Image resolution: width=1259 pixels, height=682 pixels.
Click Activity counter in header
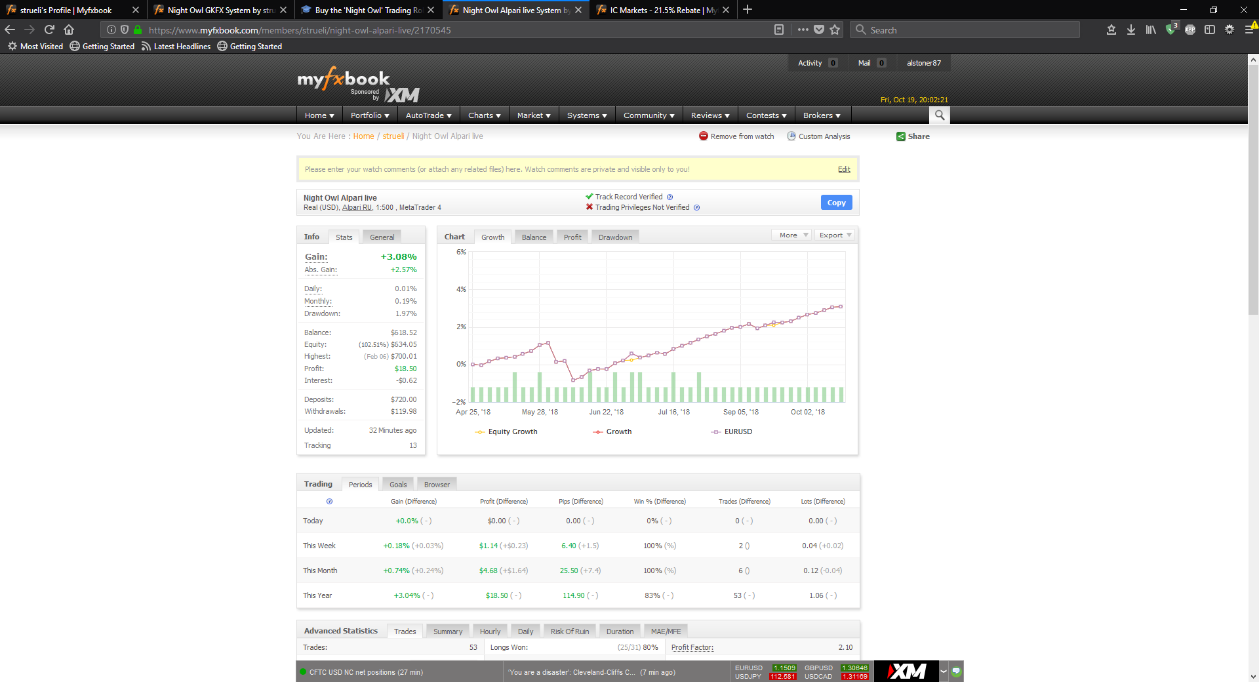[x=817, y=63]
